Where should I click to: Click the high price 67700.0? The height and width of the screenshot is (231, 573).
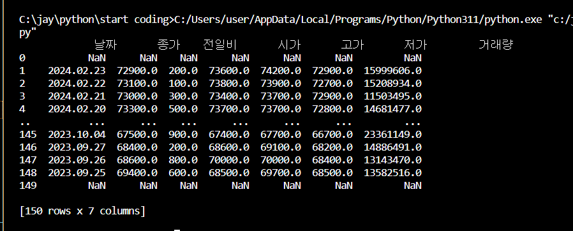point(281,135)
